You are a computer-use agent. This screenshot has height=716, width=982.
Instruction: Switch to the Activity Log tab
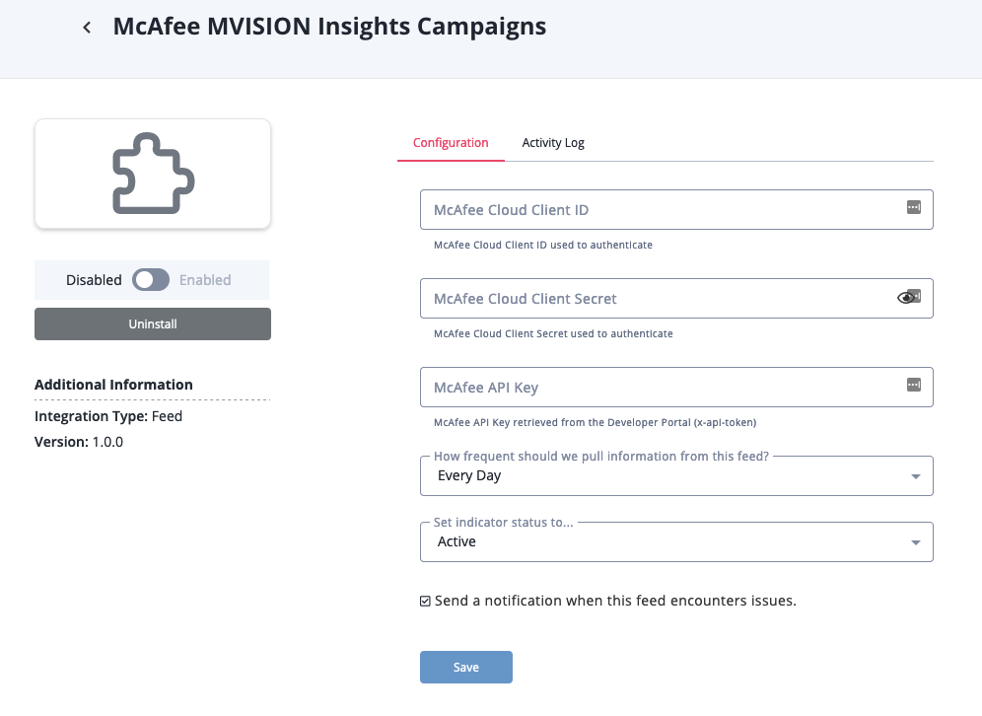tap(553, 143)
